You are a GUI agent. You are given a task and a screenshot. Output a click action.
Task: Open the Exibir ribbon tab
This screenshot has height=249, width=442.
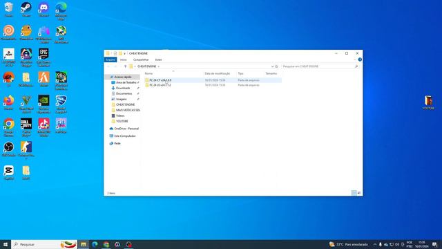pos(158,59)
